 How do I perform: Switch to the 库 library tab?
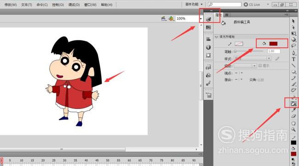pyautogui.click(x=226, y=15)
